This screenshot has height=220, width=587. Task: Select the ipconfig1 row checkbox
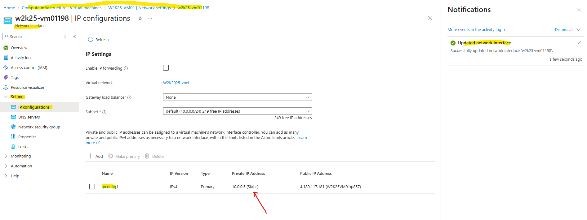[x=92, y=187]
